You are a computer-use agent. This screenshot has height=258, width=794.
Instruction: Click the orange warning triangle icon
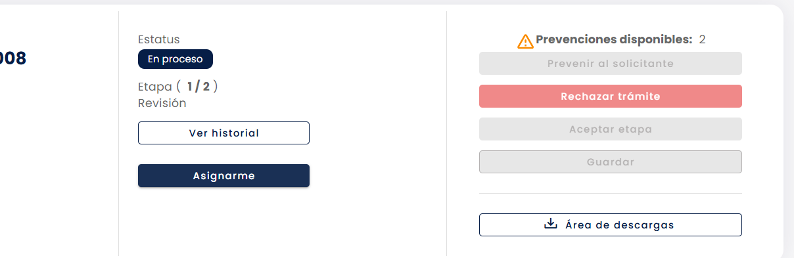pos(525,41)
